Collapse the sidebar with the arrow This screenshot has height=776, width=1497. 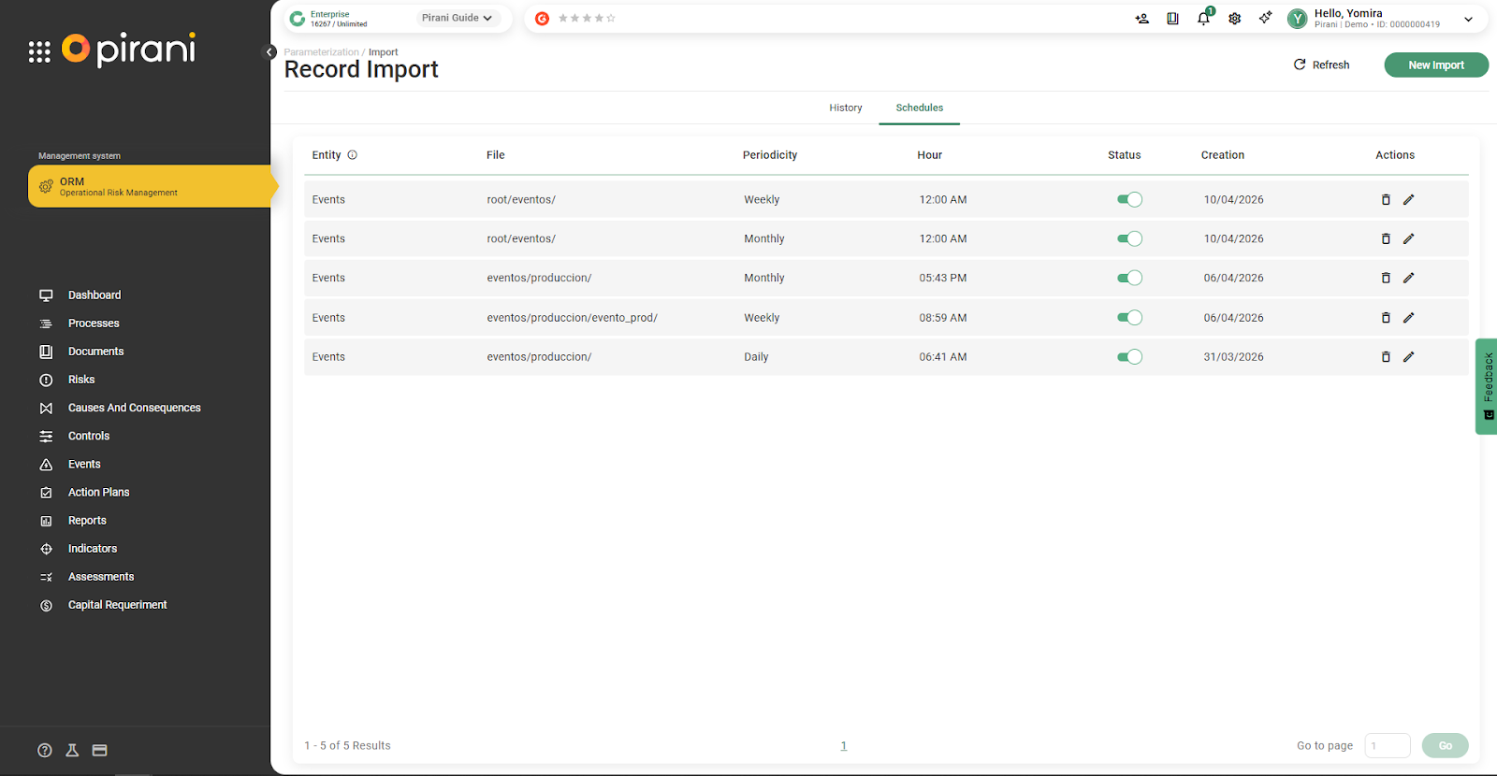point(269,52)
